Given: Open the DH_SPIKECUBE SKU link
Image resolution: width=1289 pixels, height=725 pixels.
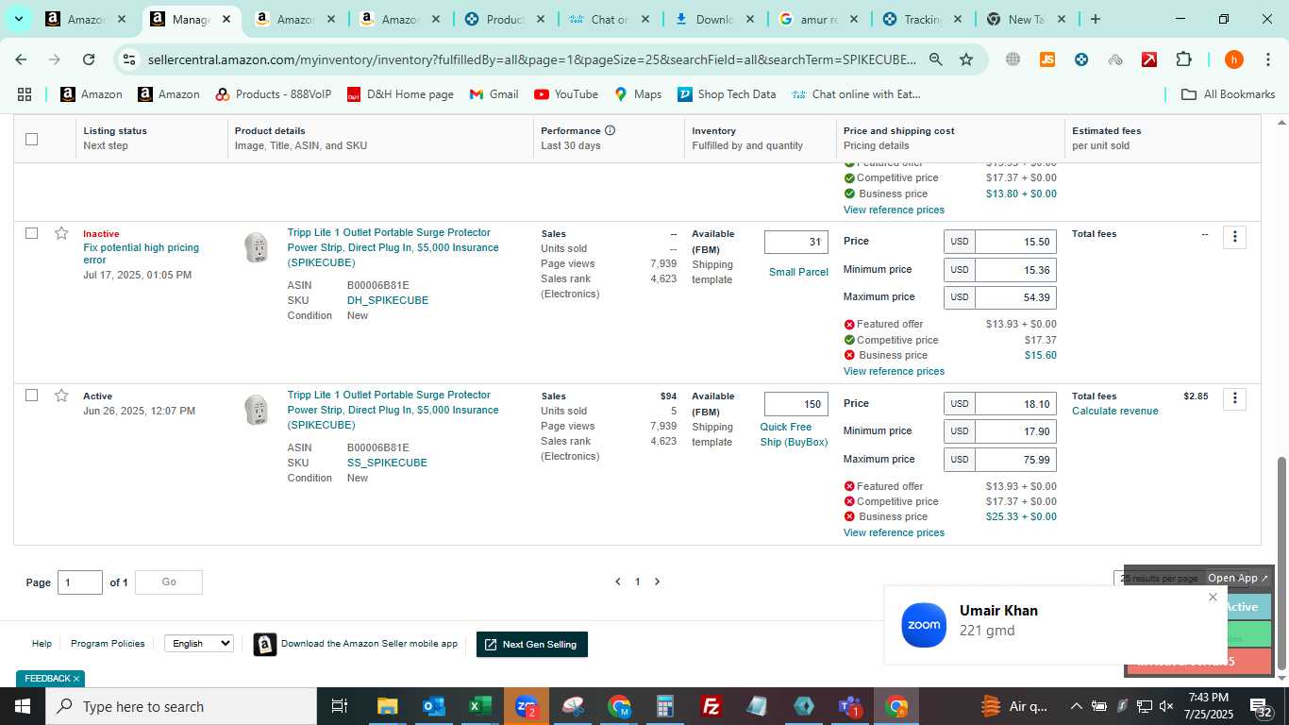Looking at the screenshot, I should (x=388, y=300).
